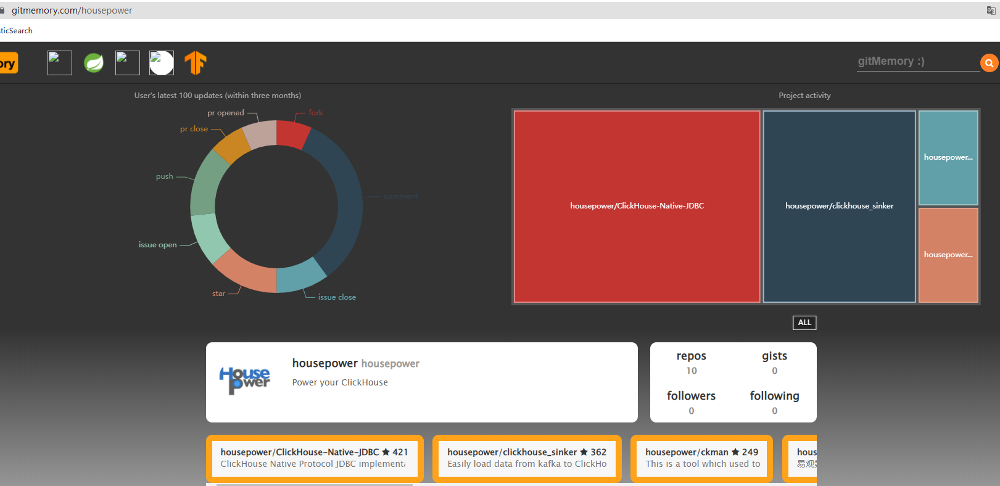This screenshot has width=1000, height=486.
Task: Select the gitmemory.com/housepower address bar URL
Action: click(72, 10)
